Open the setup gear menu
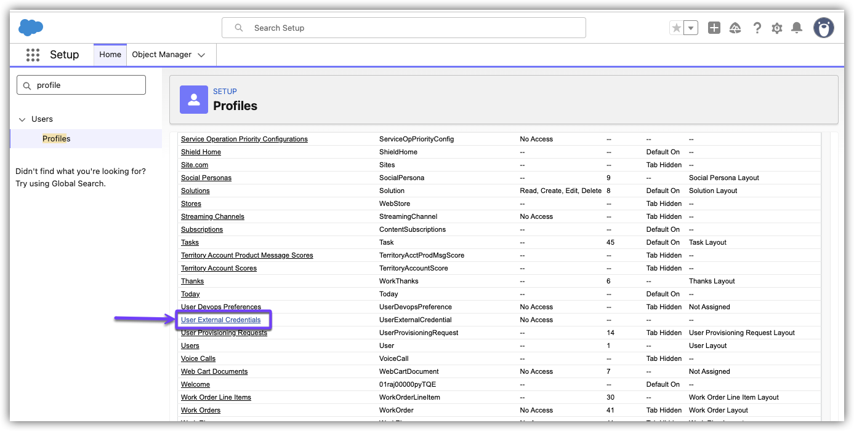Viewport: 854px width, 431px height. click(777, 28)
